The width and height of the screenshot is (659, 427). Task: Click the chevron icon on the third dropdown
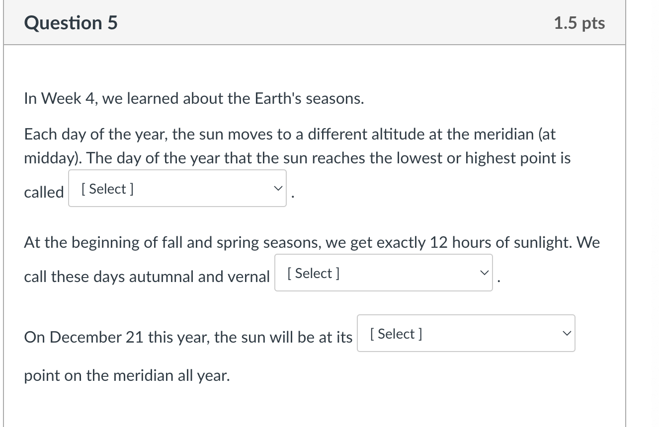[567, 333]
